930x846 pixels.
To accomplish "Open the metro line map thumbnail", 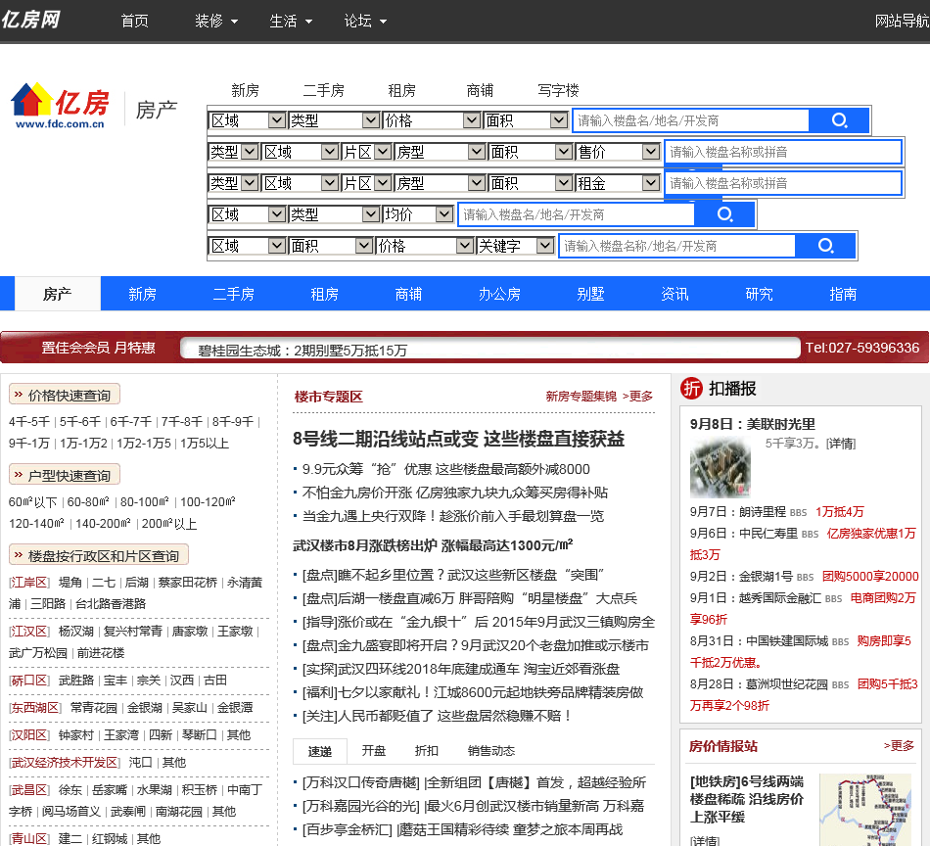I will click(865, 809).
